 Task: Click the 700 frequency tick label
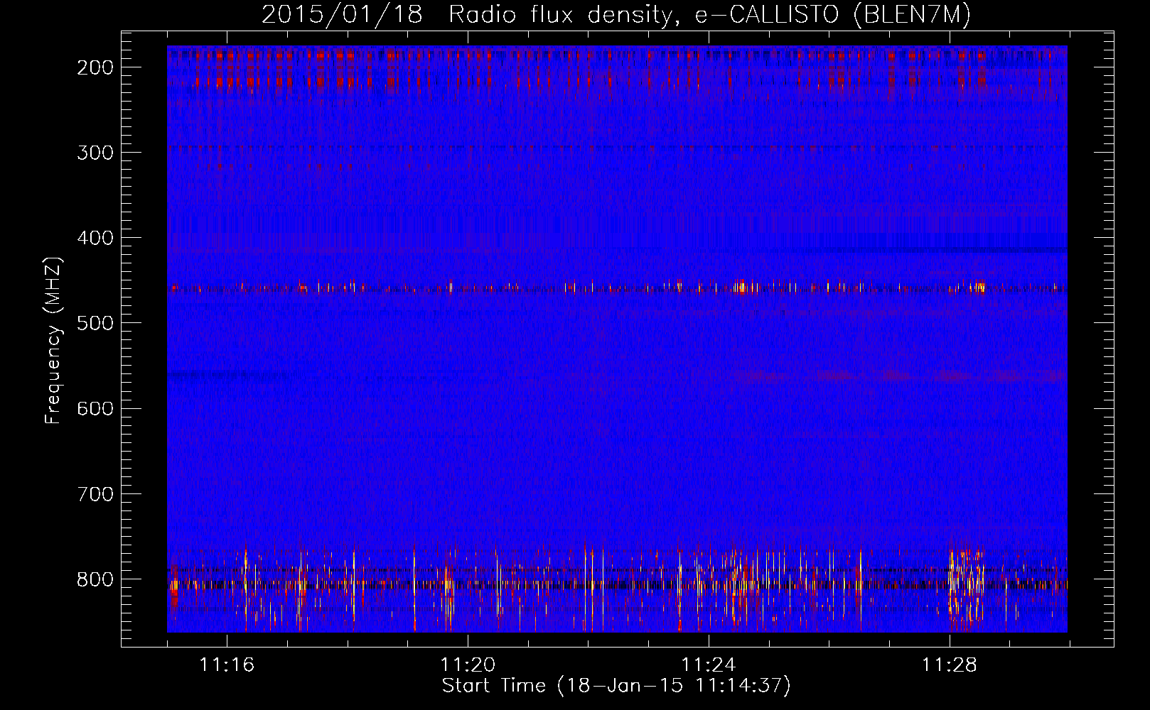[x=95, y=493]
